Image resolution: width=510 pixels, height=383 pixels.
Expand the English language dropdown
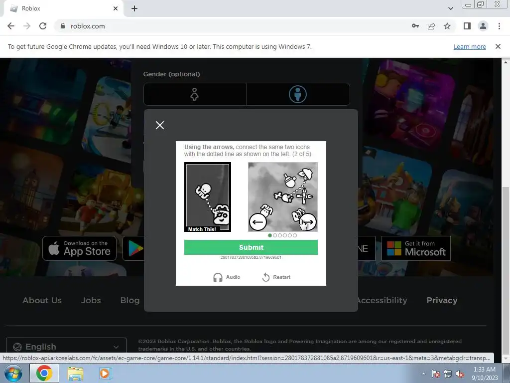pyautogui.click(x=66, y=347)
